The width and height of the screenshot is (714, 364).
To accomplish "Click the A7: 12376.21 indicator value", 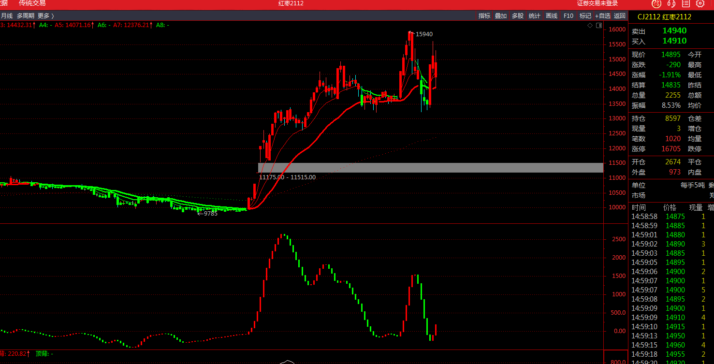I will coord(132,25).
